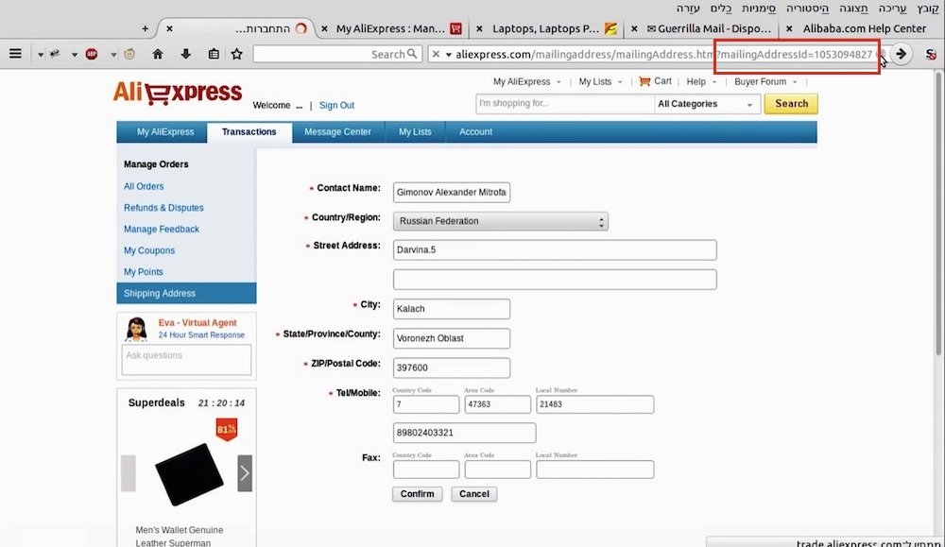Image resolution: width=945 pixels, height=547 pixels.
Task: Select Shipping Address in sidebar
Action: click(x=186, y=294)
